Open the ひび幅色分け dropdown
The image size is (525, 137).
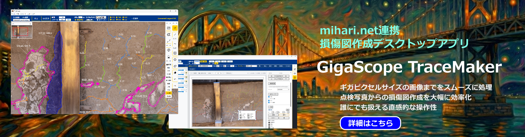pyautogui.click(x=101, y=17)
